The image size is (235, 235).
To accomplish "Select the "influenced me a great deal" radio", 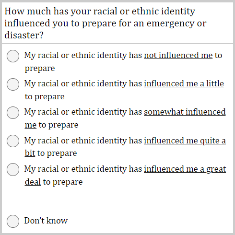I will [13, 169].
